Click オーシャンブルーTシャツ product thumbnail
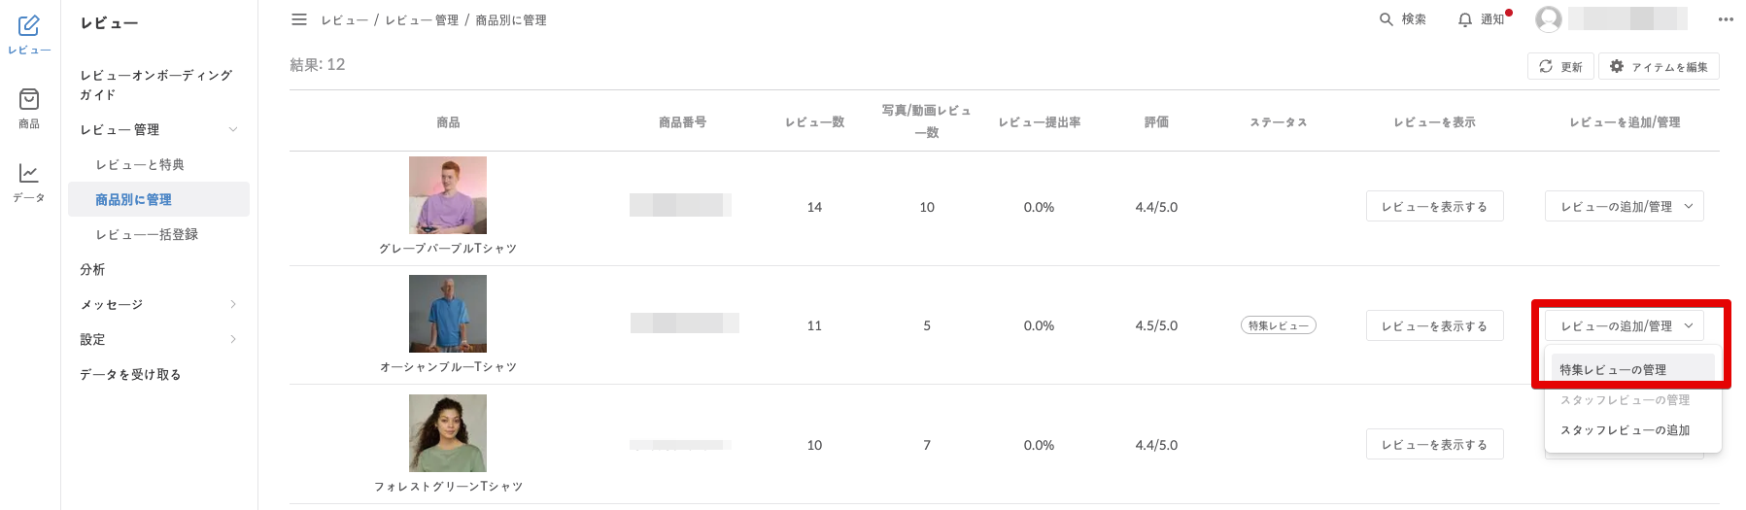This screenshot has height=510, width=1746. point(448,314)
